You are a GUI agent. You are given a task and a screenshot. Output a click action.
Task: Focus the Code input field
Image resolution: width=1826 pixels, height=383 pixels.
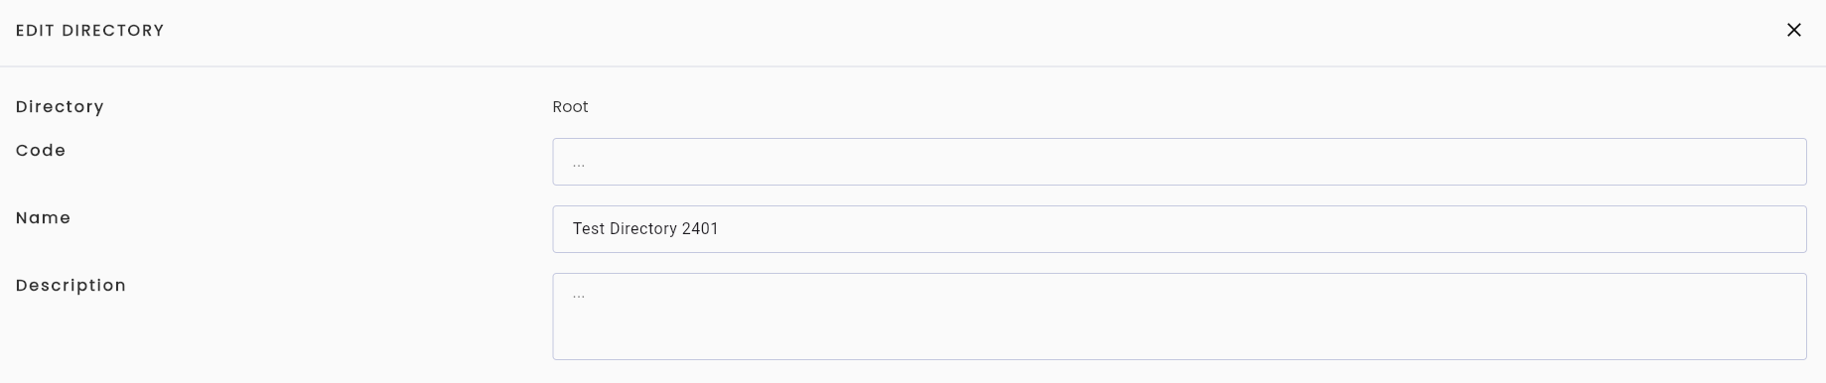point(1179,162)
